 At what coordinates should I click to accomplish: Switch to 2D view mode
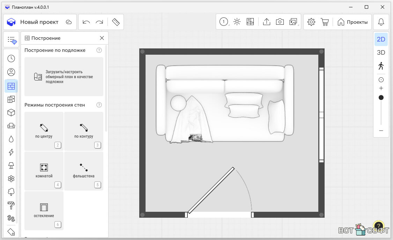[x=381, y=39]
